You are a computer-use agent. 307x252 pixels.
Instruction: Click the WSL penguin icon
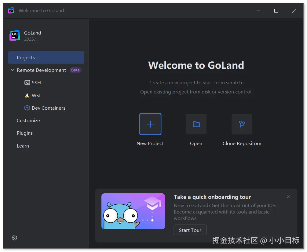tap(27, 95)
